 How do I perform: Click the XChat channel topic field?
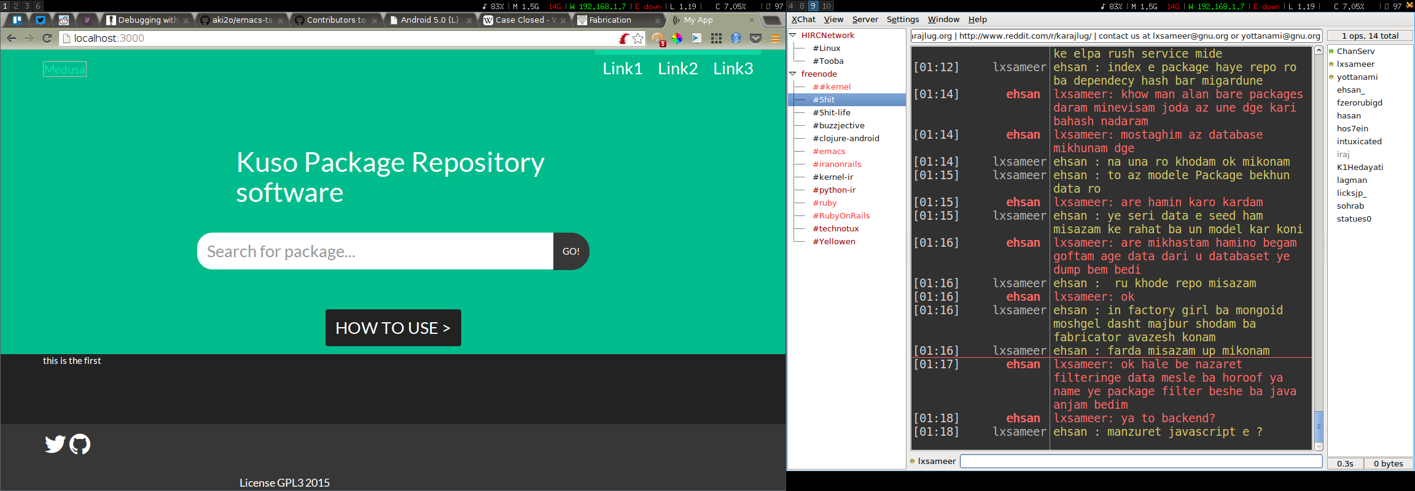tap(1116, 36)
